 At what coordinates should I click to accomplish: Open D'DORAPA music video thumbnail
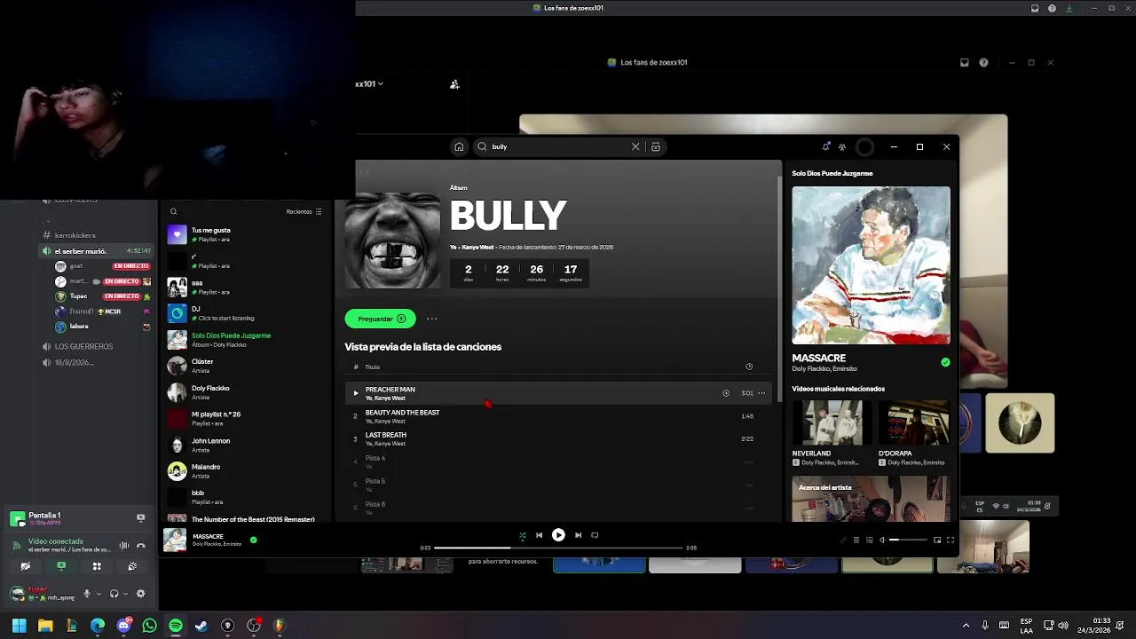tap(913, 422)
